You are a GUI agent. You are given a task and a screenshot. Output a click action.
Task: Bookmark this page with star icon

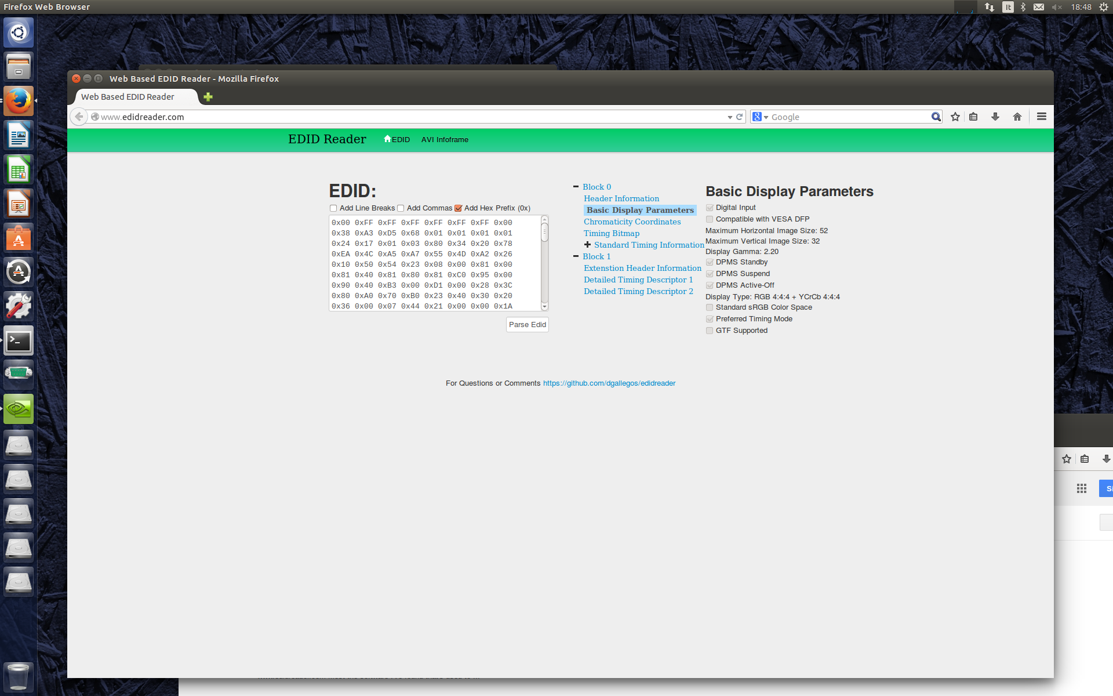955,117
